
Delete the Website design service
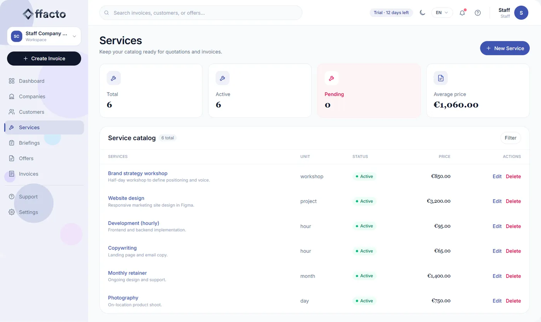point(513,201)
